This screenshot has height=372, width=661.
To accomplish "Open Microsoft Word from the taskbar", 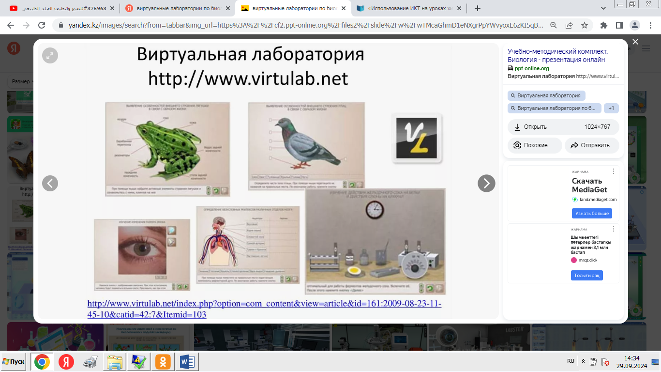I will click(x=187, y=362).
